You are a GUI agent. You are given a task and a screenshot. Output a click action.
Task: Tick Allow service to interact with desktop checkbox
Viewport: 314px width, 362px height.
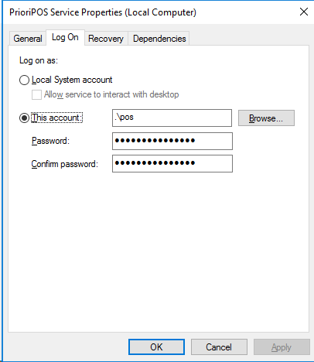(x=36, y=94)
